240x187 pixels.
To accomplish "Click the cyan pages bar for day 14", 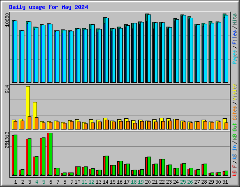I will point(107,50).
